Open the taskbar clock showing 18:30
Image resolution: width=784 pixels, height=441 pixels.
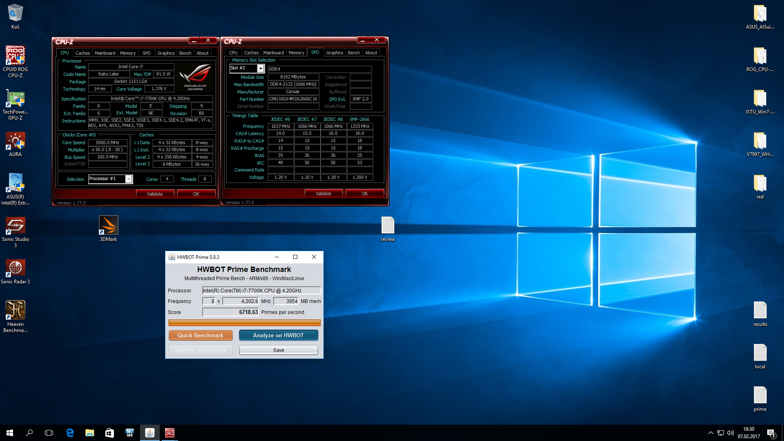click(x=749, y=433)
